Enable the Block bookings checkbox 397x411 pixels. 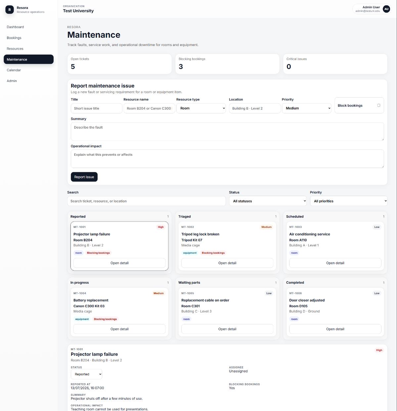(379, 105)
